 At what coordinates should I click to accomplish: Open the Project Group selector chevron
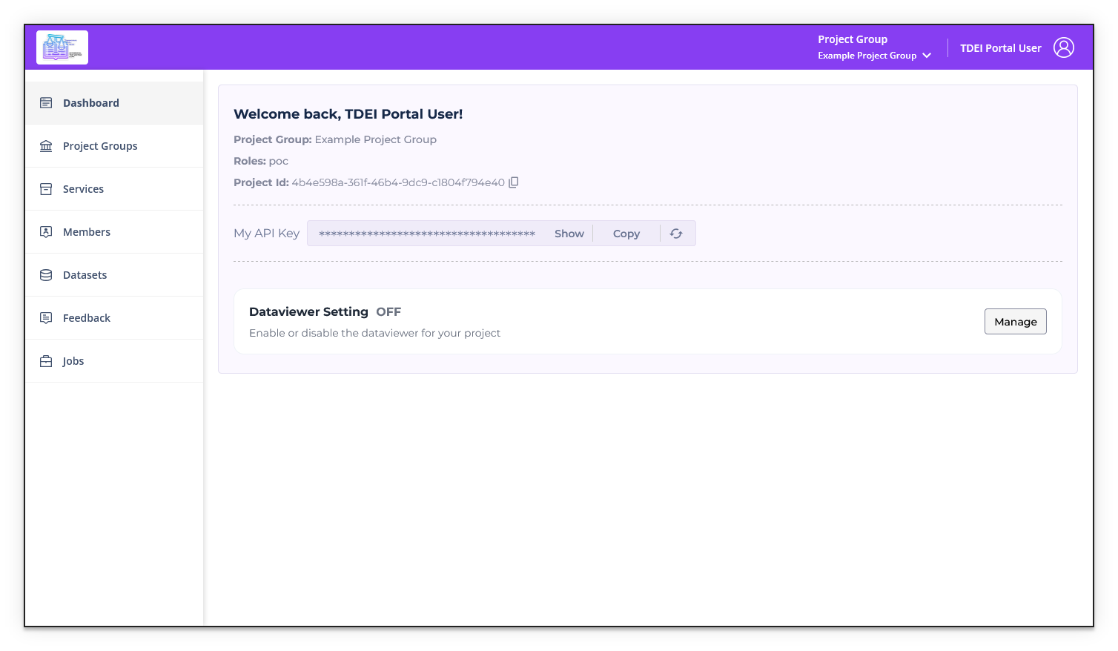[x=926, y=55]
